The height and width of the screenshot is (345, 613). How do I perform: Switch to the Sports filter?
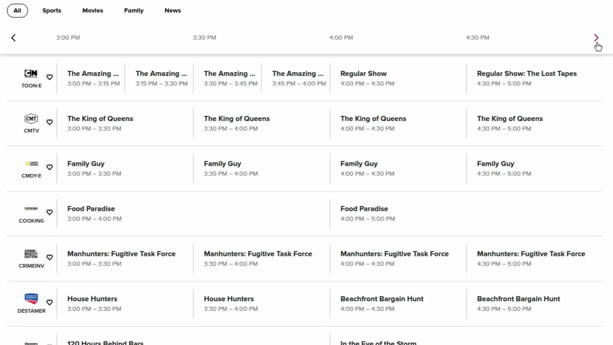tap(52, 11)
